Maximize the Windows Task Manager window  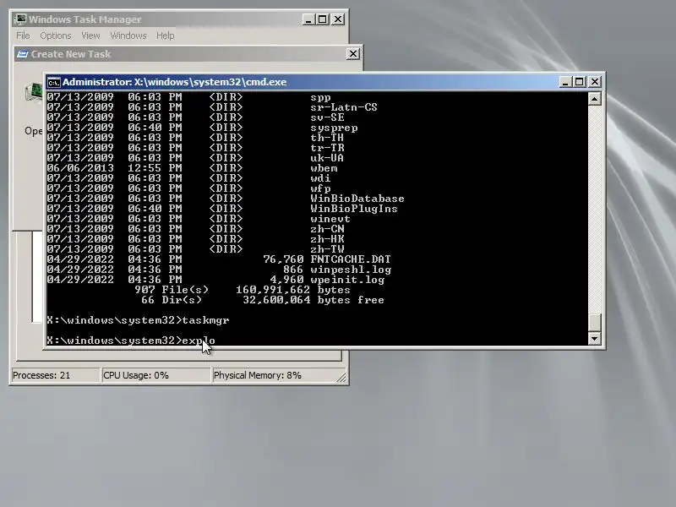pyautogui.click(x=323, y=19)
